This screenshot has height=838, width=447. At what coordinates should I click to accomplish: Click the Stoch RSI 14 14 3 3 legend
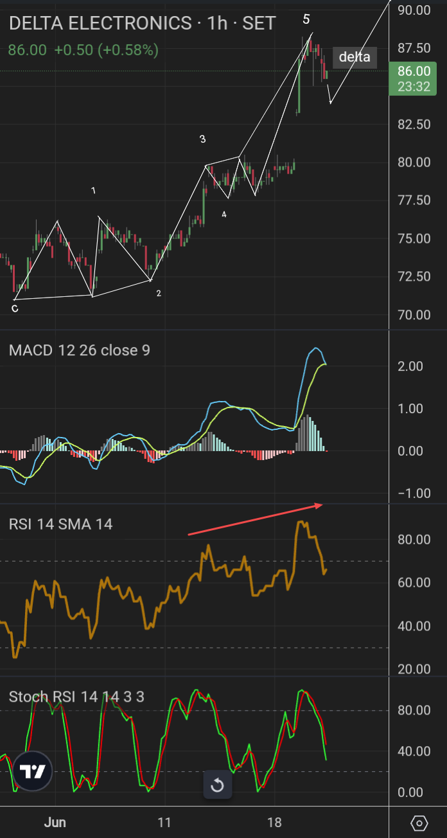(76, 697)
